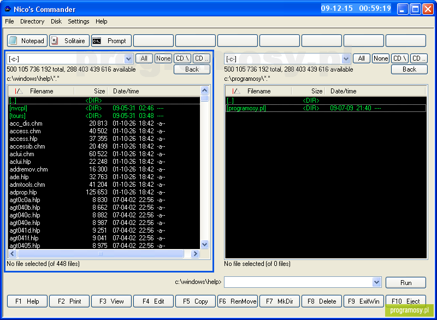Select the [programosy.pl] directory in right panel

click(x=326, y=108)
